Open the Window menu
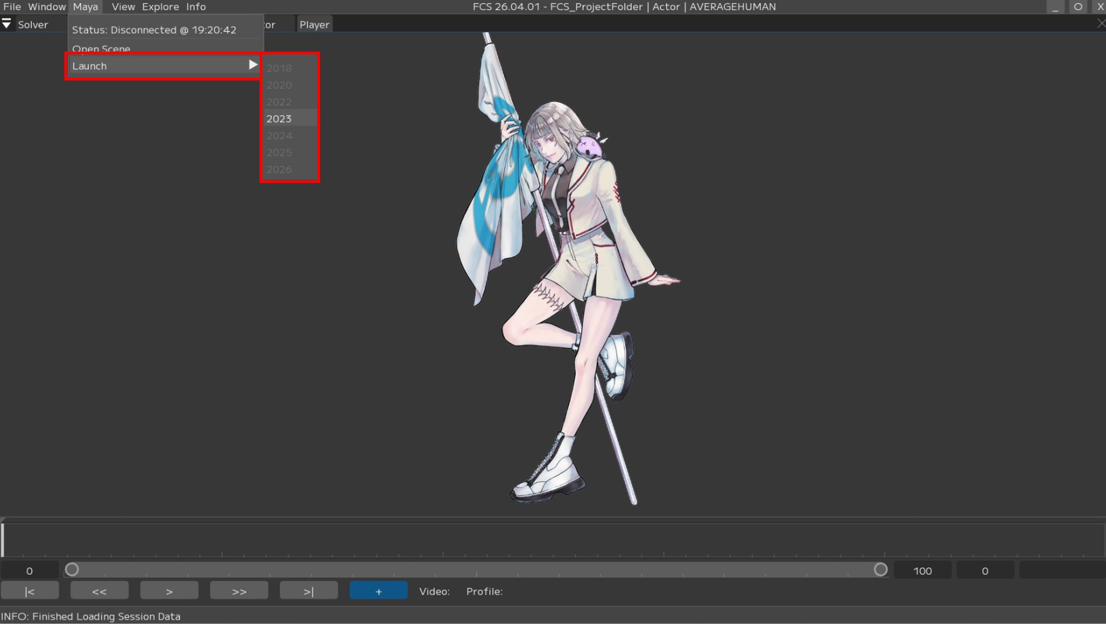The height and width of the screenshot is (624, 1106). click(47, 7)
